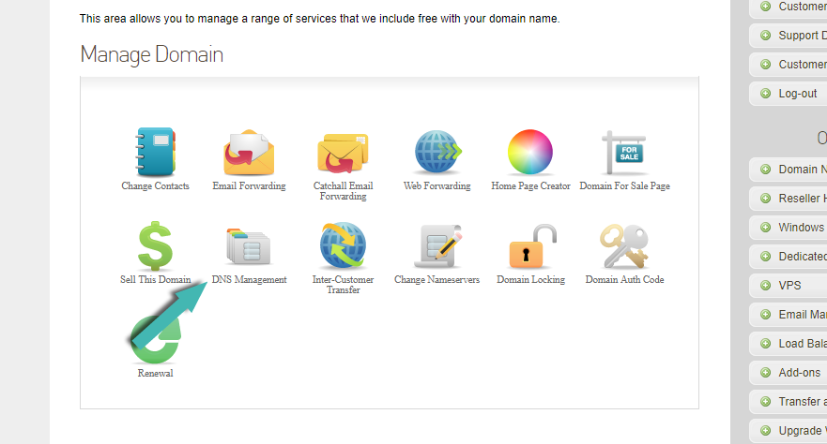The height and width of the screenshot is (444, 827).
Task: Open the Domain For Sale Page sign icon
Action: (624, 153)
